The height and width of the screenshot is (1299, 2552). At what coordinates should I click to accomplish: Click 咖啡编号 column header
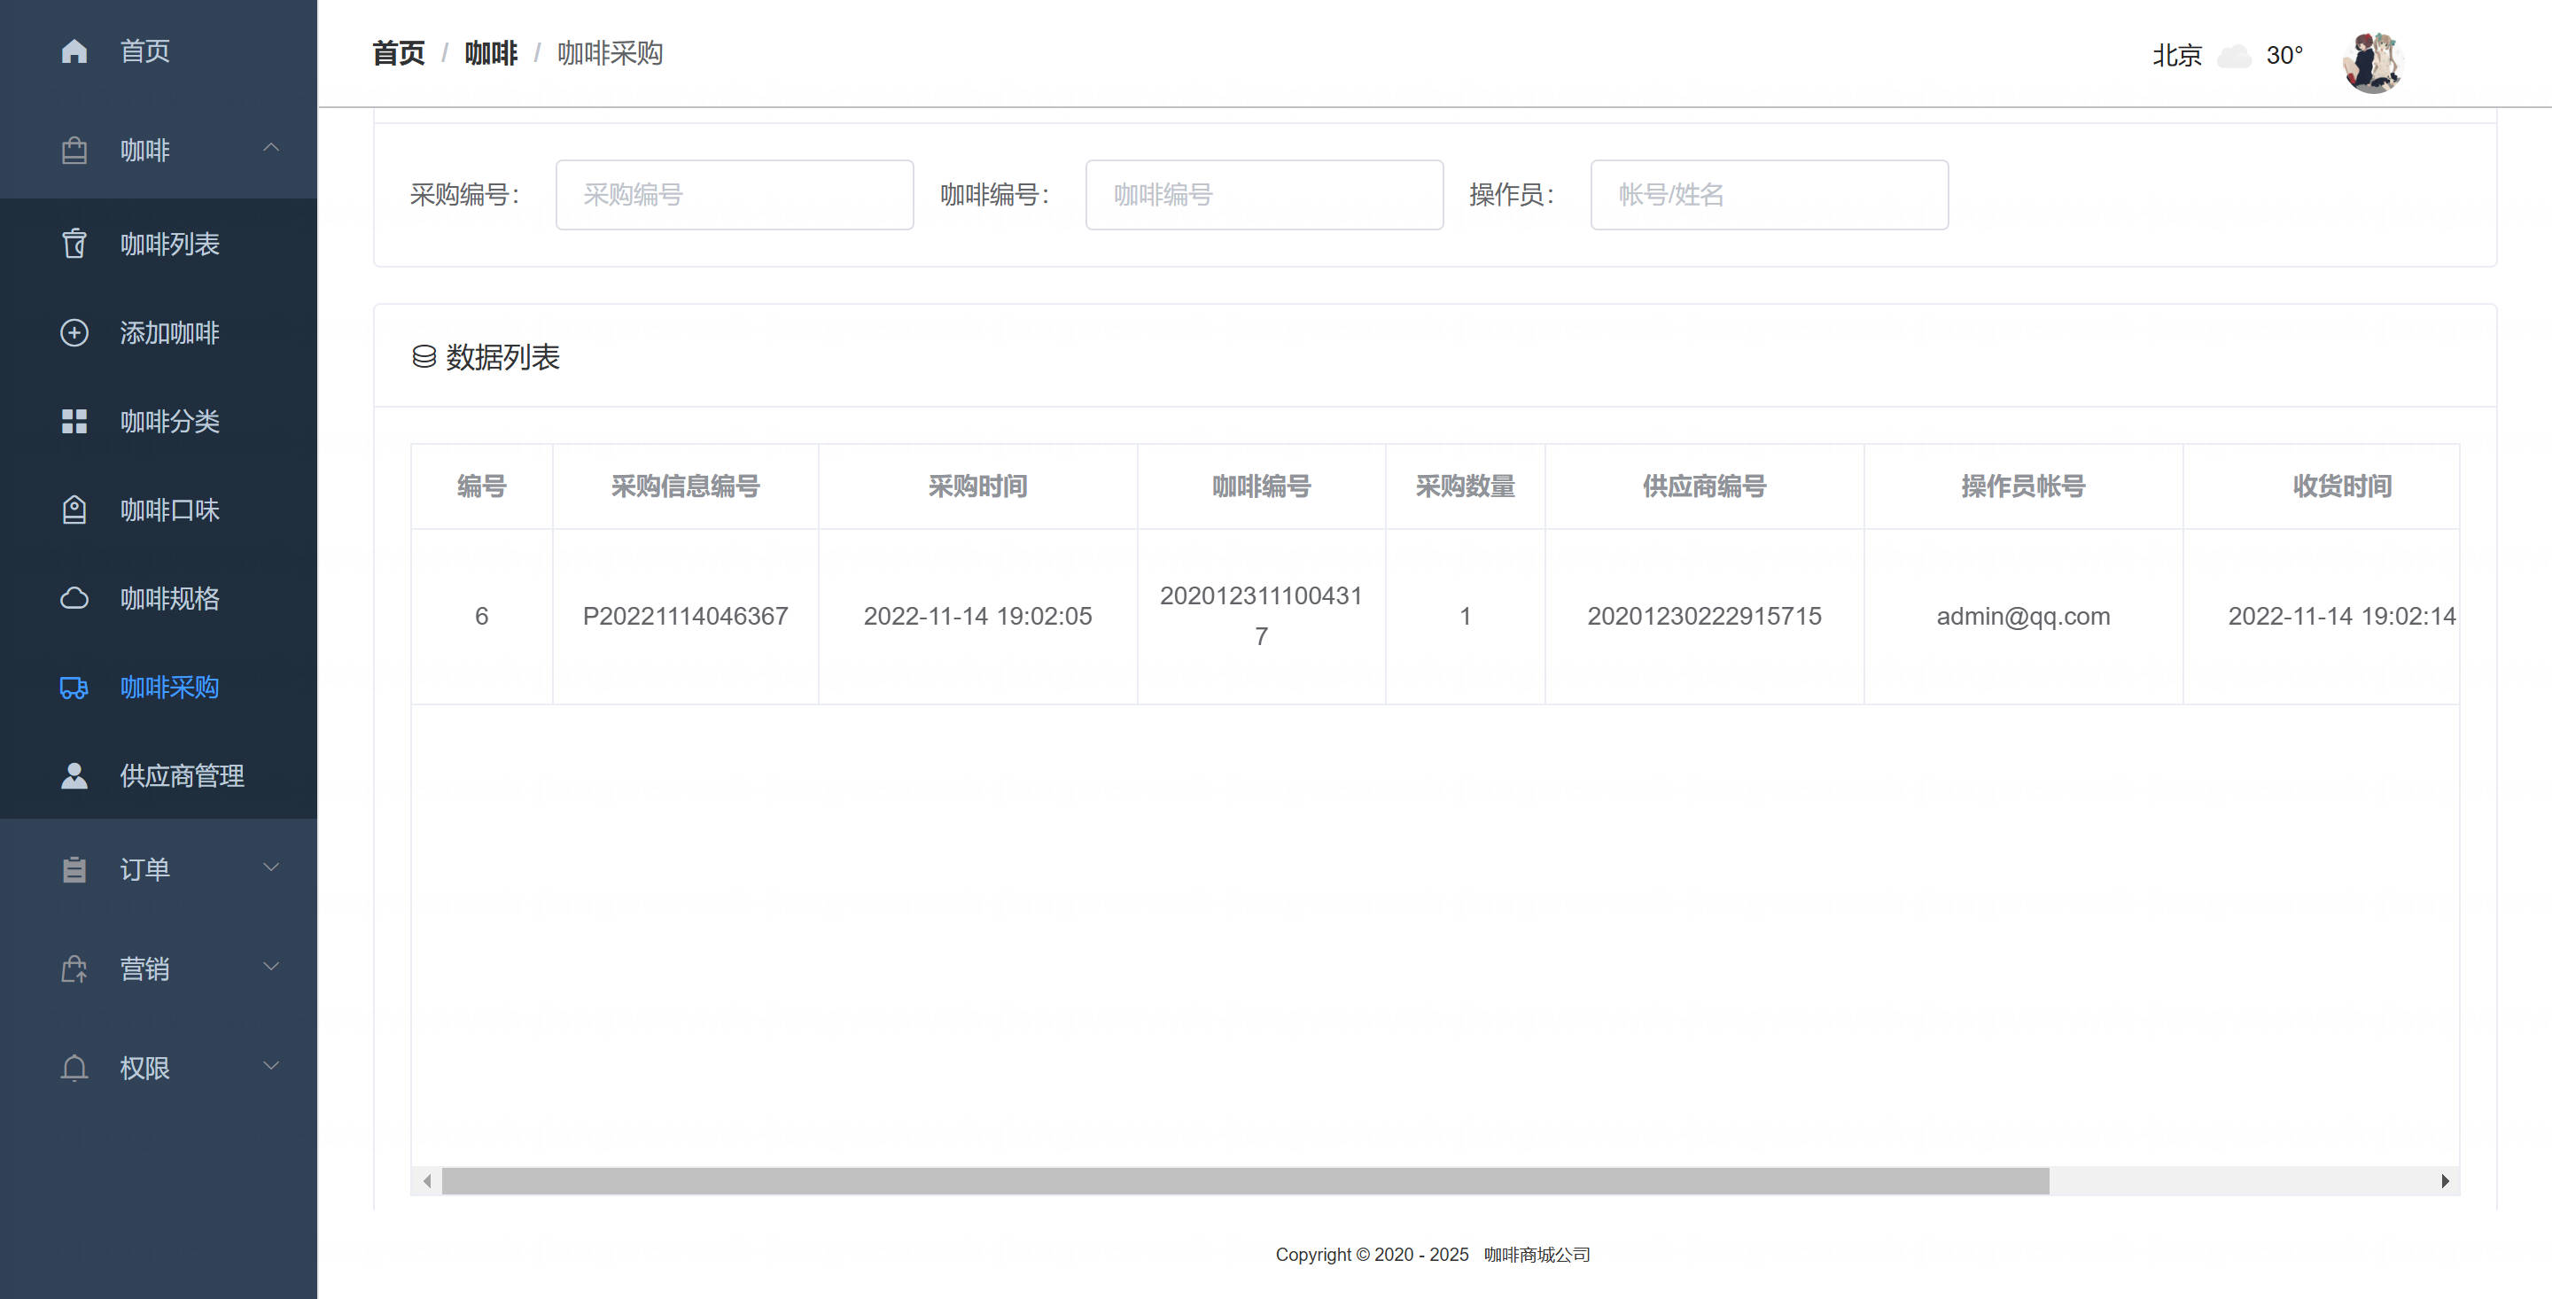point(1261,486)
